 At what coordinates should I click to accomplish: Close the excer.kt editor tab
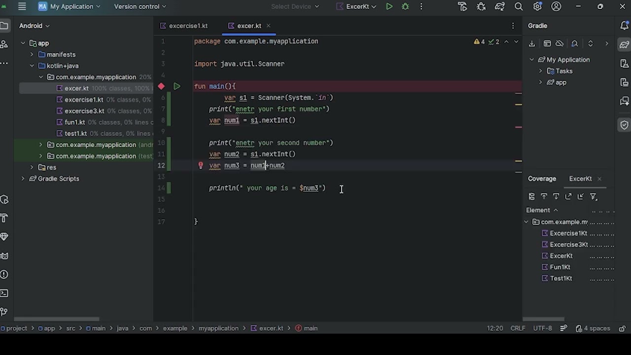click(268, 26)
